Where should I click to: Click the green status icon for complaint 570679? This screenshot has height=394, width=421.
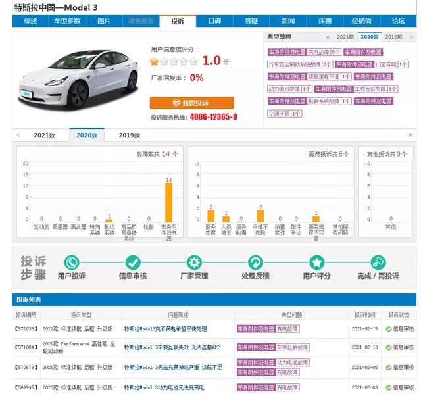point(388,368)
